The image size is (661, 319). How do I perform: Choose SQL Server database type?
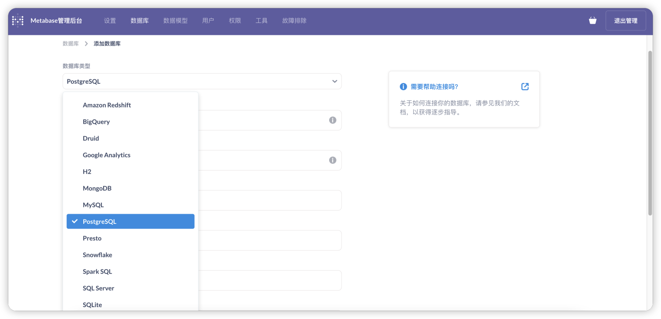130,288
